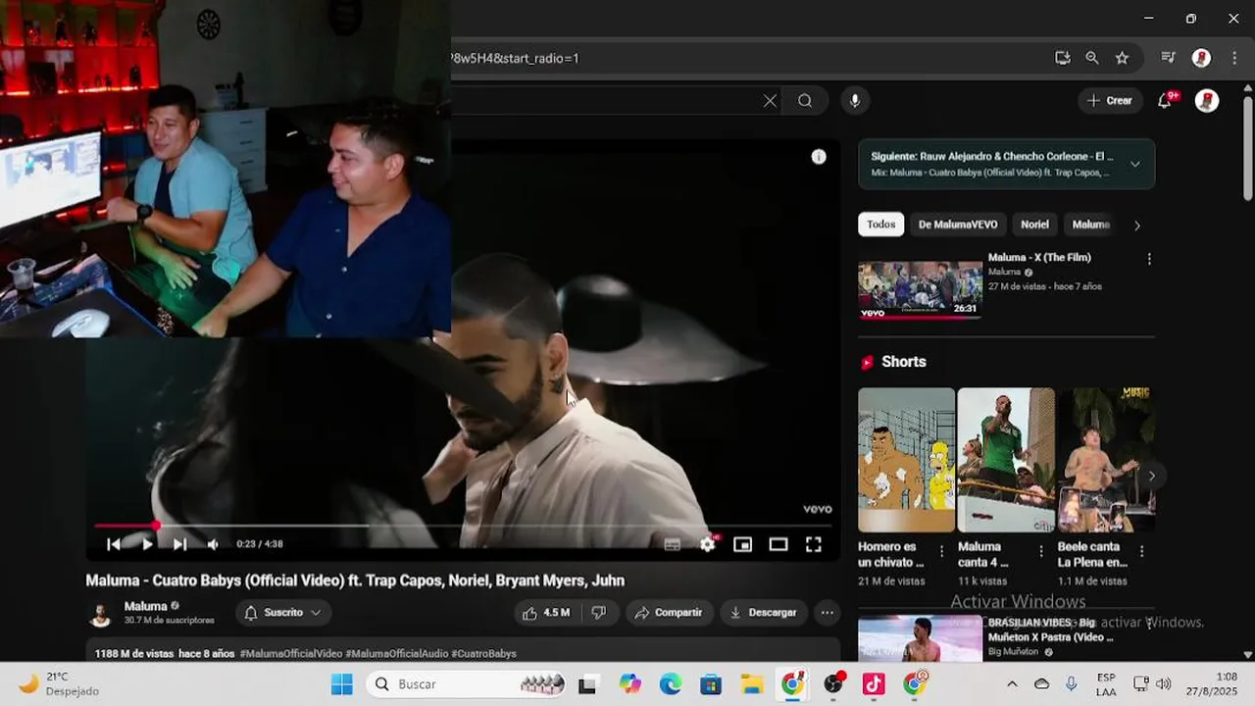Viewport: 1255px width, 706px height.
Task: Select the Todos filter chip
Action: point(880,225)
